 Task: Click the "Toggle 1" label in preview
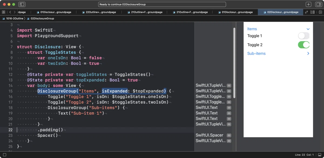(255, 36)
